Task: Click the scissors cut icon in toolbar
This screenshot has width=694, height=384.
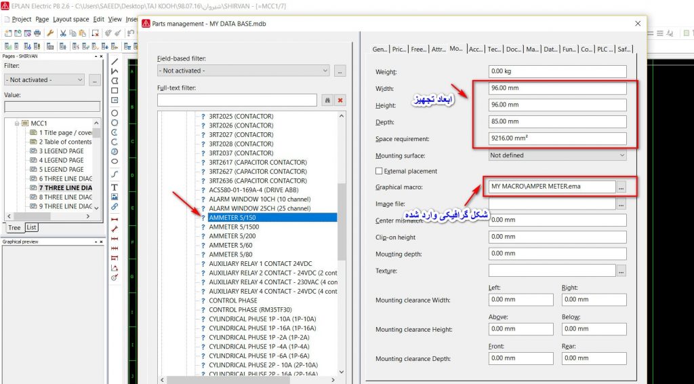Action: pos(62,33)
